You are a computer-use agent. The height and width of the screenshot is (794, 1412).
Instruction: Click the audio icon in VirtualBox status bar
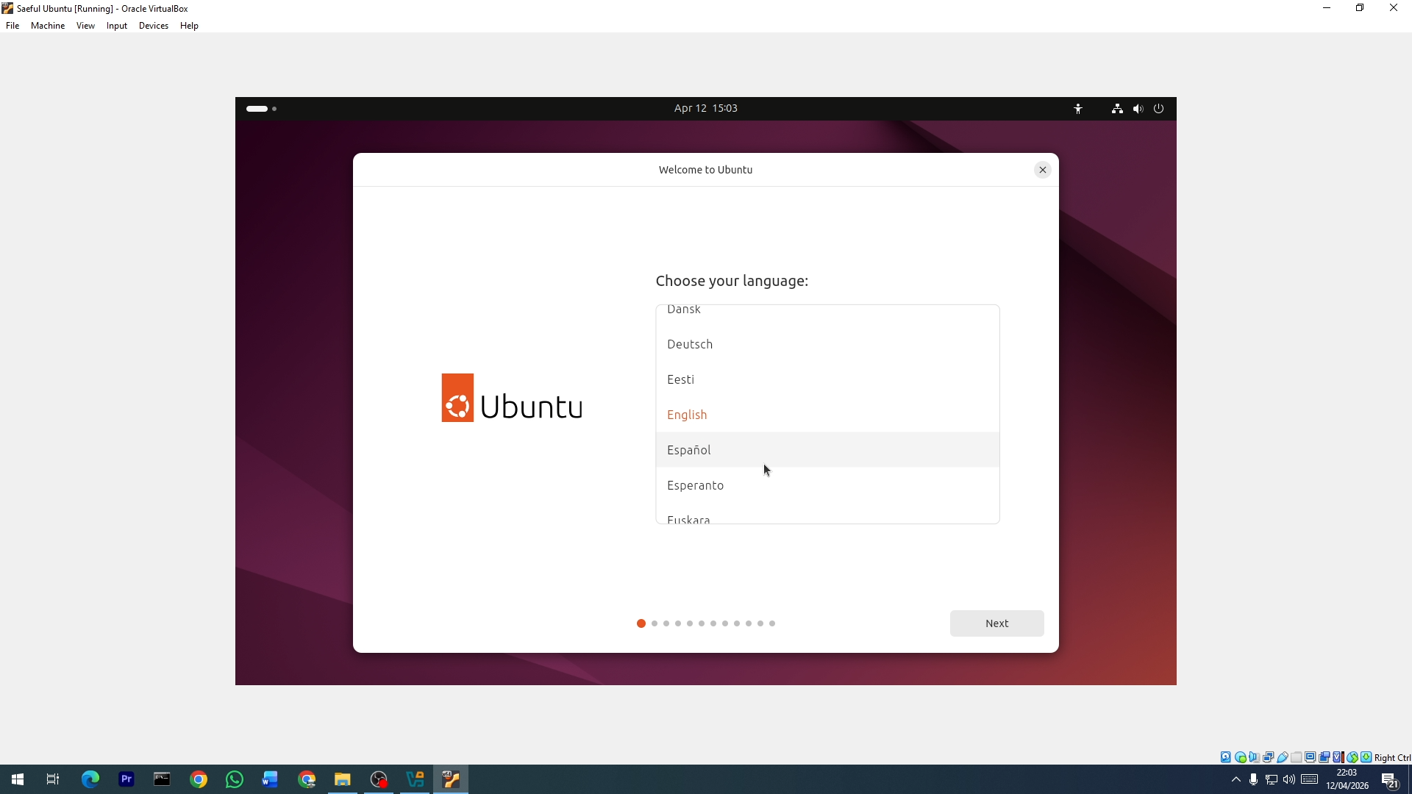coord(1254,757)
